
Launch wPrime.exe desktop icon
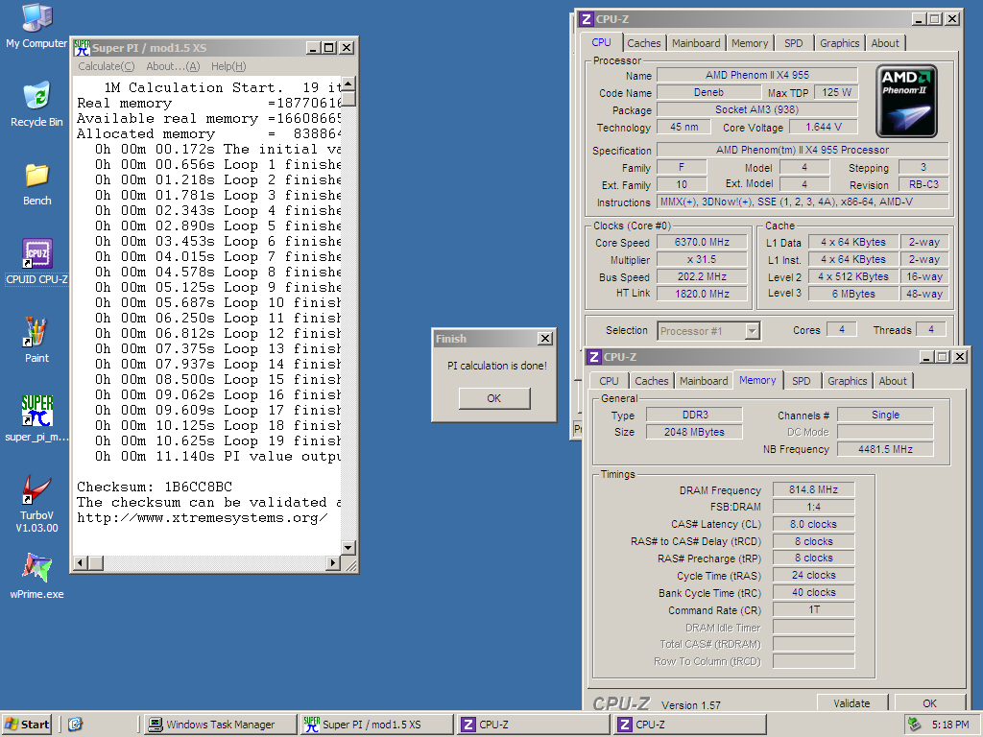coord(36,577)
